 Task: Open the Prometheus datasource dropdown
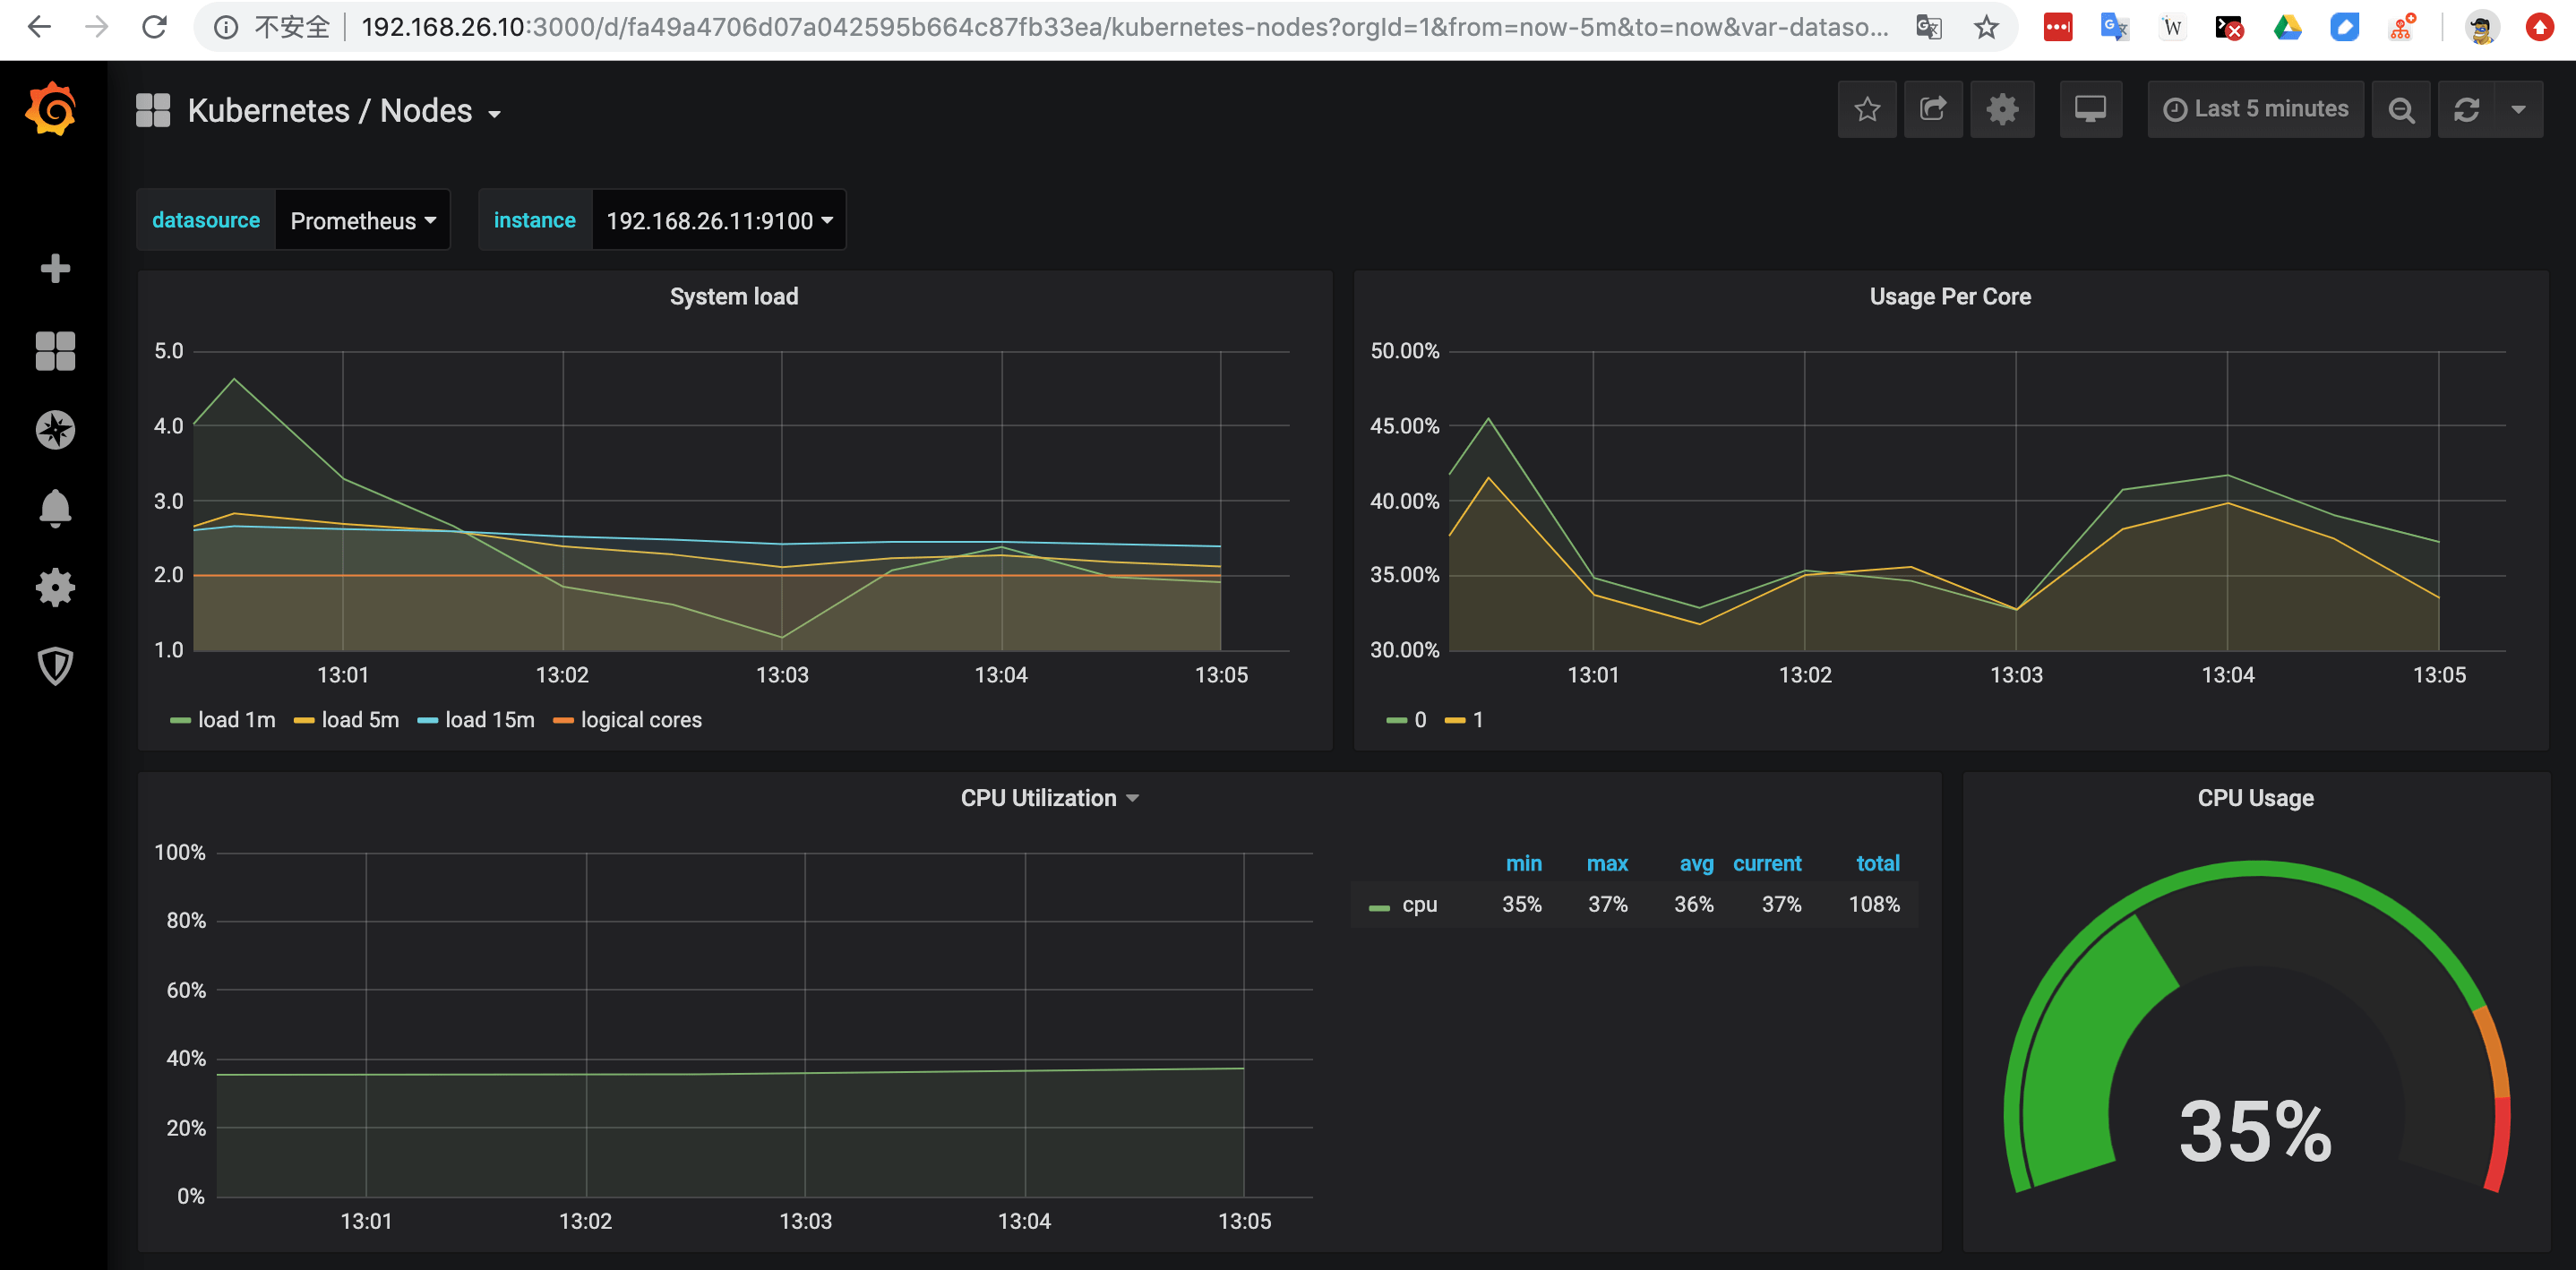pyautogui.click(x=362, y=220)
